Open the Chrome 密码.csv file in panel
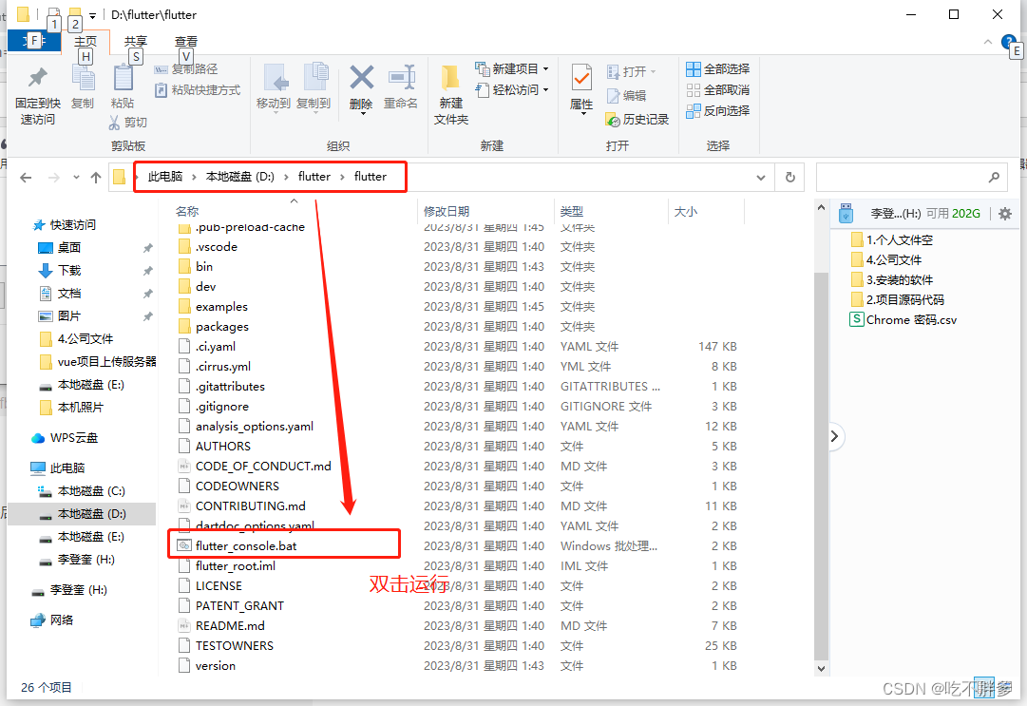This screenshot has height=706, width=1027. (x=903, y=319)
